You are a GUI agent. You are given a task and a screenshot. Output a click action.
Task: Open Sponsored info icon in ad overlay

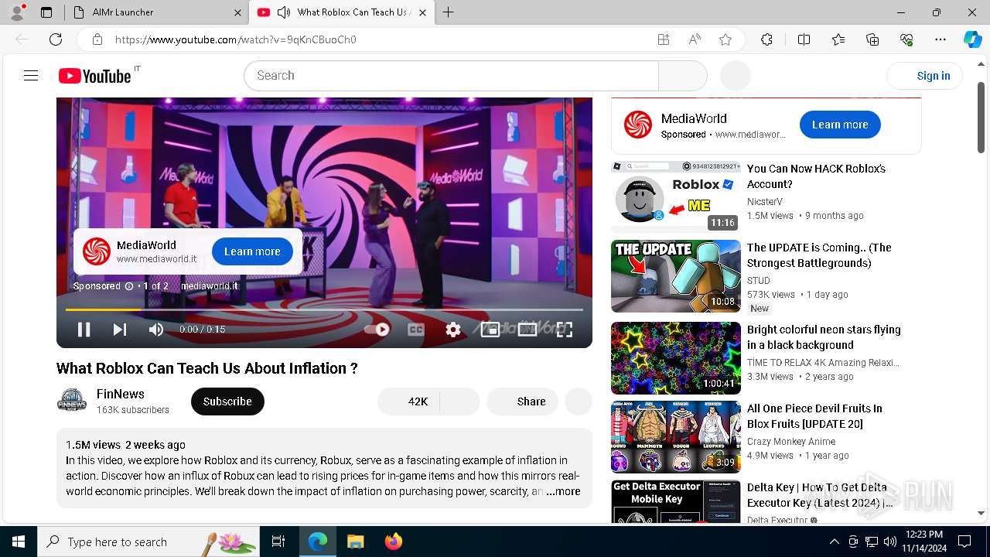click(128, 286)
